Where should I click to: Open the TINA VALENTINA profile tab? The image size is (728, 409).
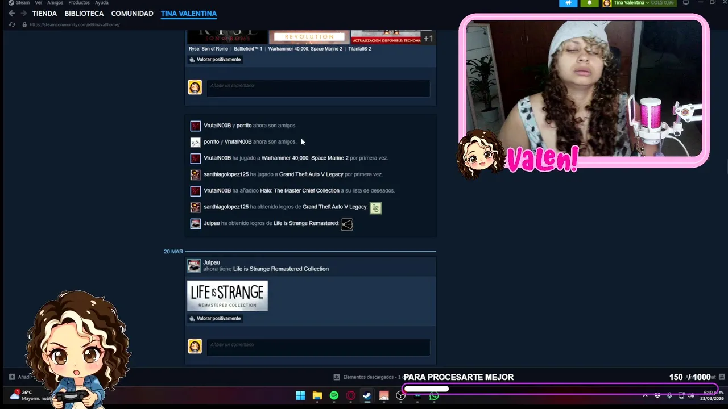click(x=189, y=14)
